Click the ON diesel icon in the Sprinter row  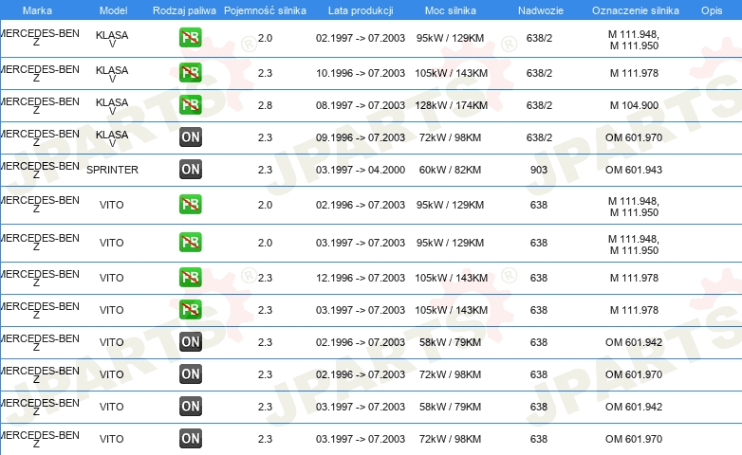tap(190, 170)
